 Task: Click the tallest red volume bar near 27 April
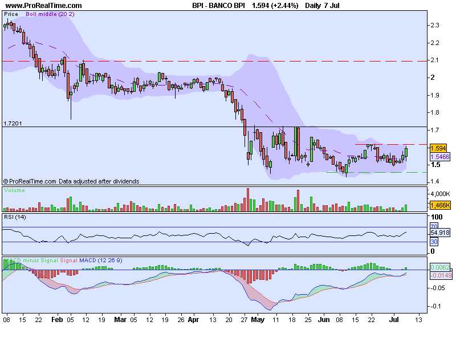click(248, 199)
